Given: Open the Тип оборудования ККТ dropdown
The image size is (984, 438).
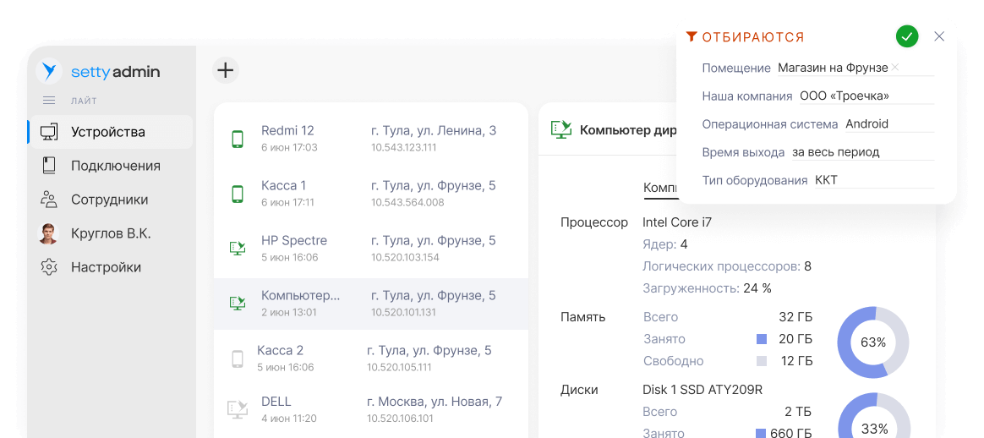Looking at the screenshot, I should 872,181.
